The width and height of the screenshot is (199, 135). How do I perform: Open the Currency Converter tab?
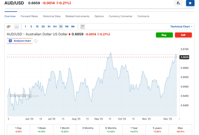click(x=121, y=16)
